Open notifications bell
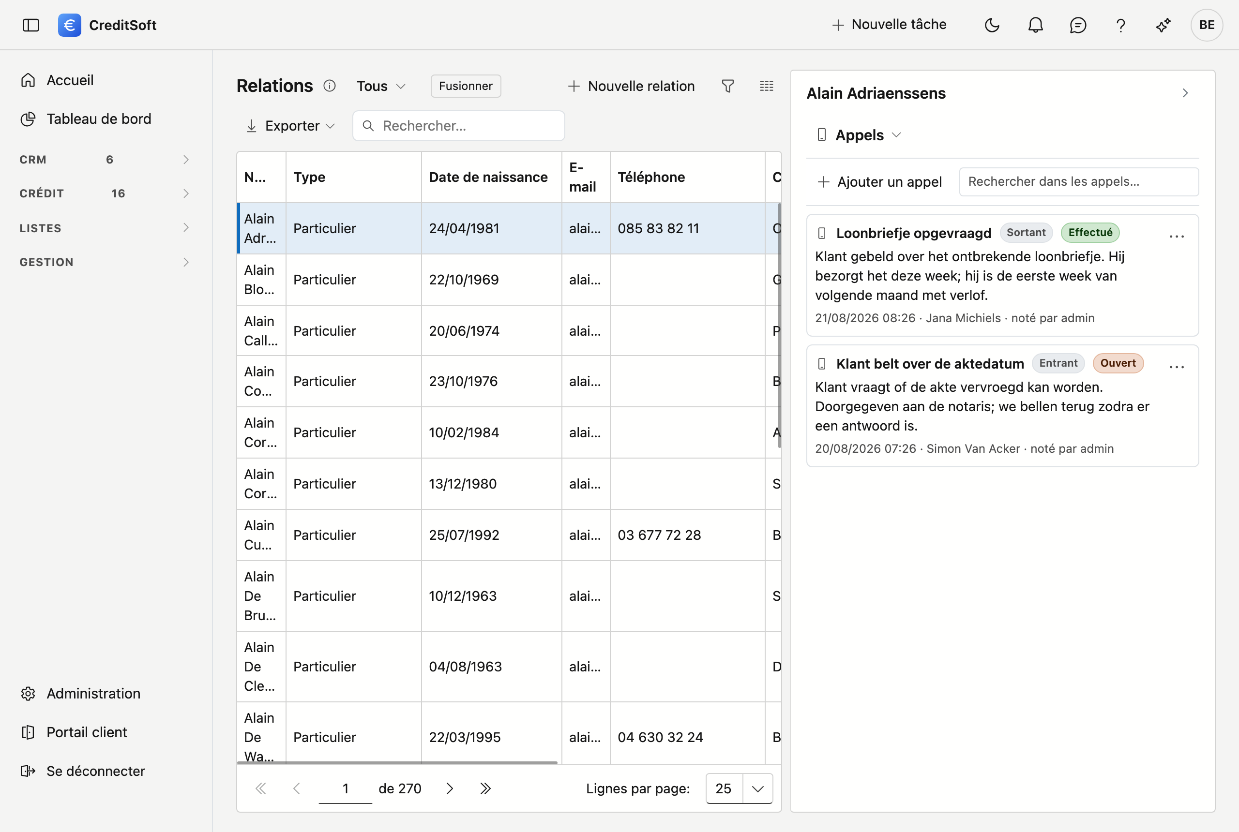The height and width of the screenshot is (832, 1239). coord(1035,25)
